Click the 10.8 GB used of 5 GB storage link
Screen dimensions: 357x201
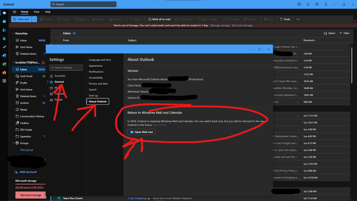29,187
